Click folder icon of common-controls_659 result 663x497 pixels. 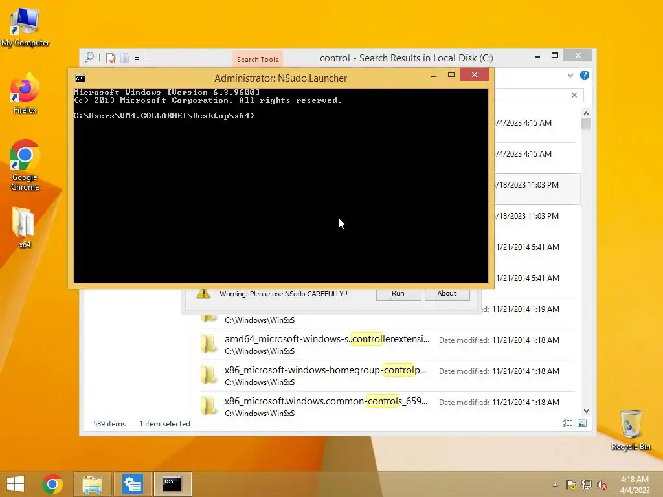pyautogui.click(x=208, y=405)
